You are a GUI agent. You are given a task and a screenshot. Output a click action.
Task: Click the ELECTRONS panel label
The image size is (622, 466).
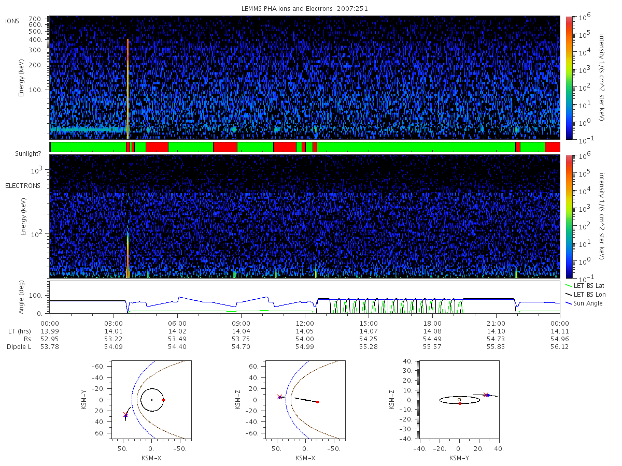click(23, 185)
